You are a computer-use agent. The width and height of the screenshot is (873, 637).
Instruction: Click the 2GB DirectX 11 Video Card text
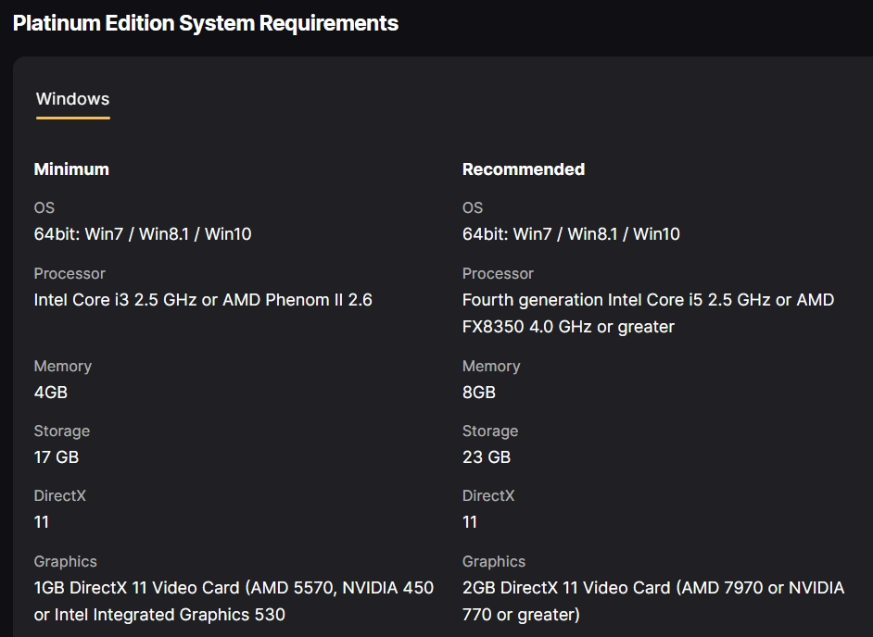(653, 601)
